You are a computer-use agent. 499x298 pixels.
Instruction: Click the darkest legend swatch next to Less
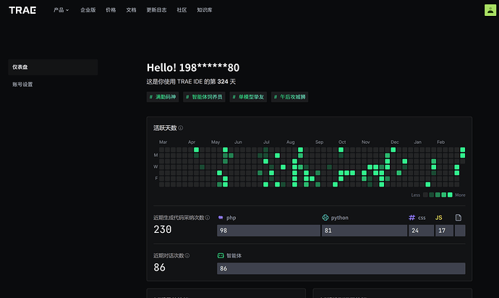click(425, 195)
